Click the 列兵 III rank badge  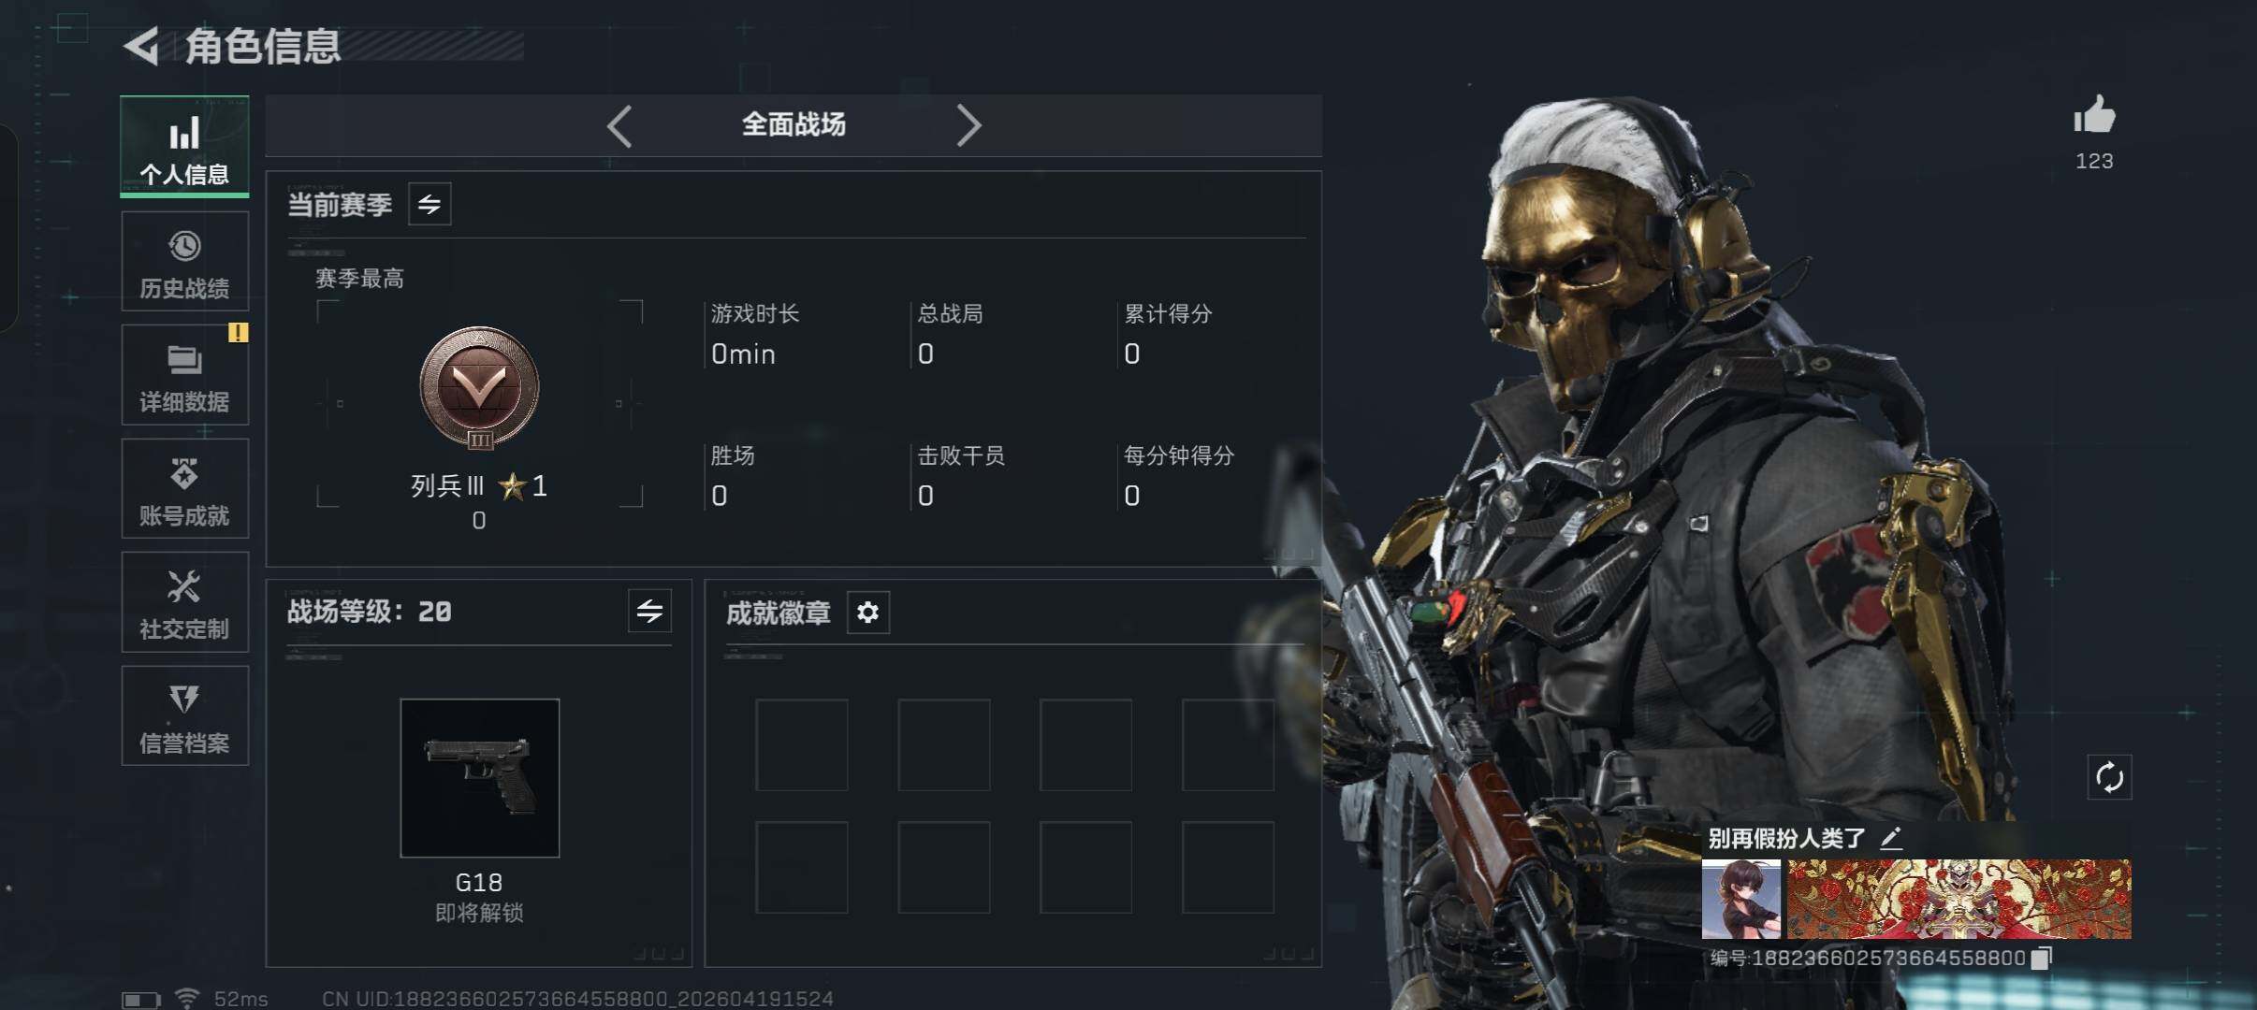479,388
